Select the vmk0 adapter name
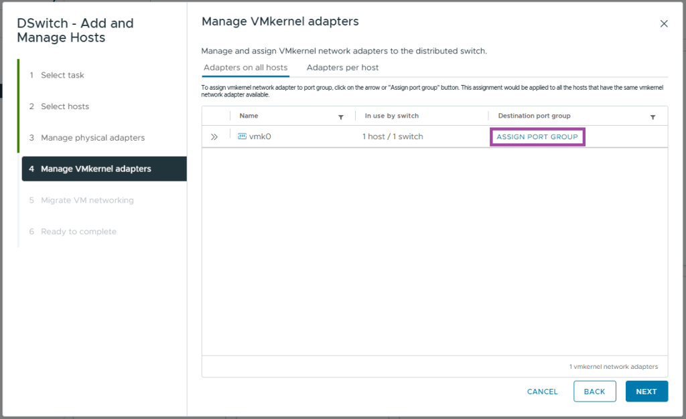The width and height of the screenshot is (686, 419). [x=260, y=137]
